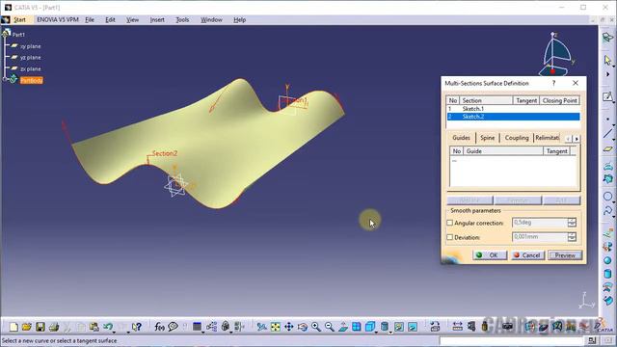Click the Plane tool in right toolbar
Image resolution: width=617 pixels, height=347 pixels.
[607, 149]
